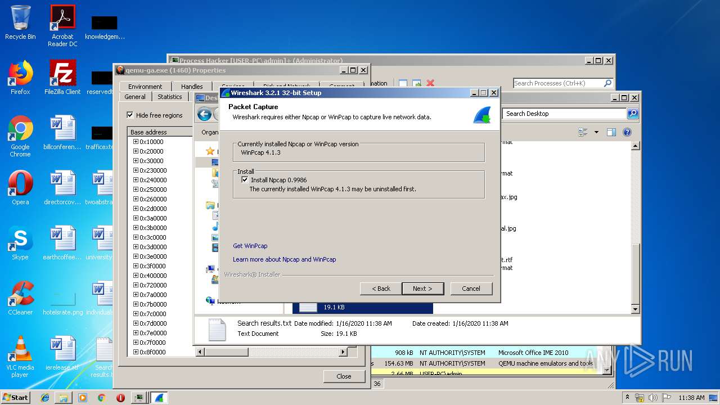Sort by Base address column header
This screenshot has width=720, height=405.
pyautogui.click(x=160, y=132)
